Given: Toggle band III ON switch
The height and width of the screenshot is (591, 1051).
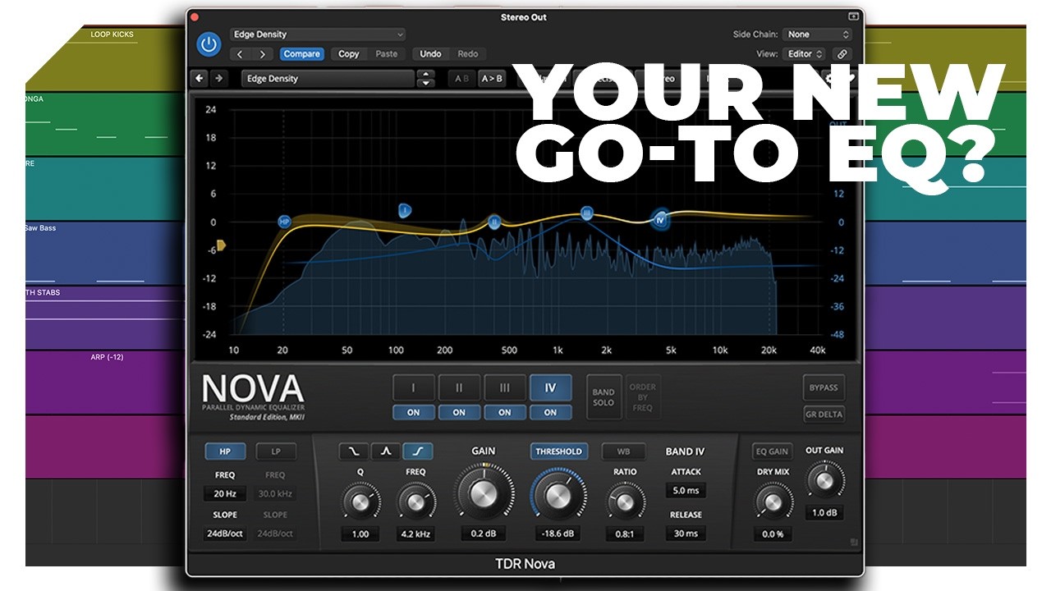Looking at the screenshot, I should click(505, 412).
